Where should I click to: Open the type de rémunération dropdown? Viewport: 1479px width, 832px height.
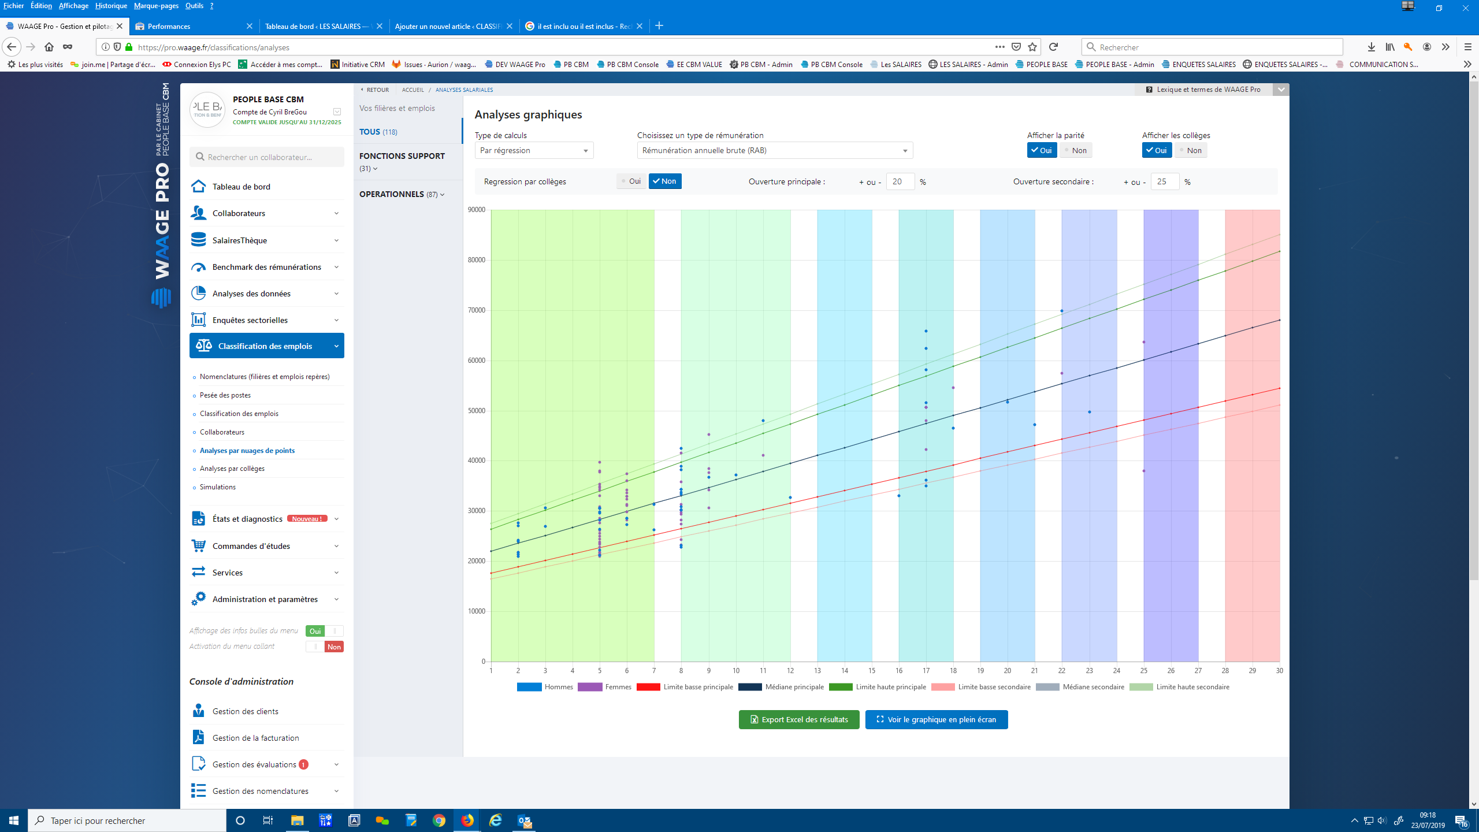tap(775, 150)
